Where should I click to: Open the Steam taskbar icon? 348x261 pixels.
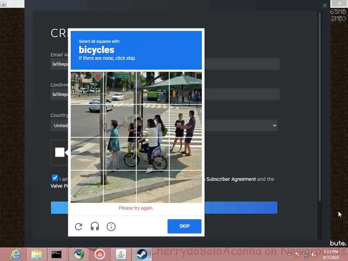[x=142, y=254]
